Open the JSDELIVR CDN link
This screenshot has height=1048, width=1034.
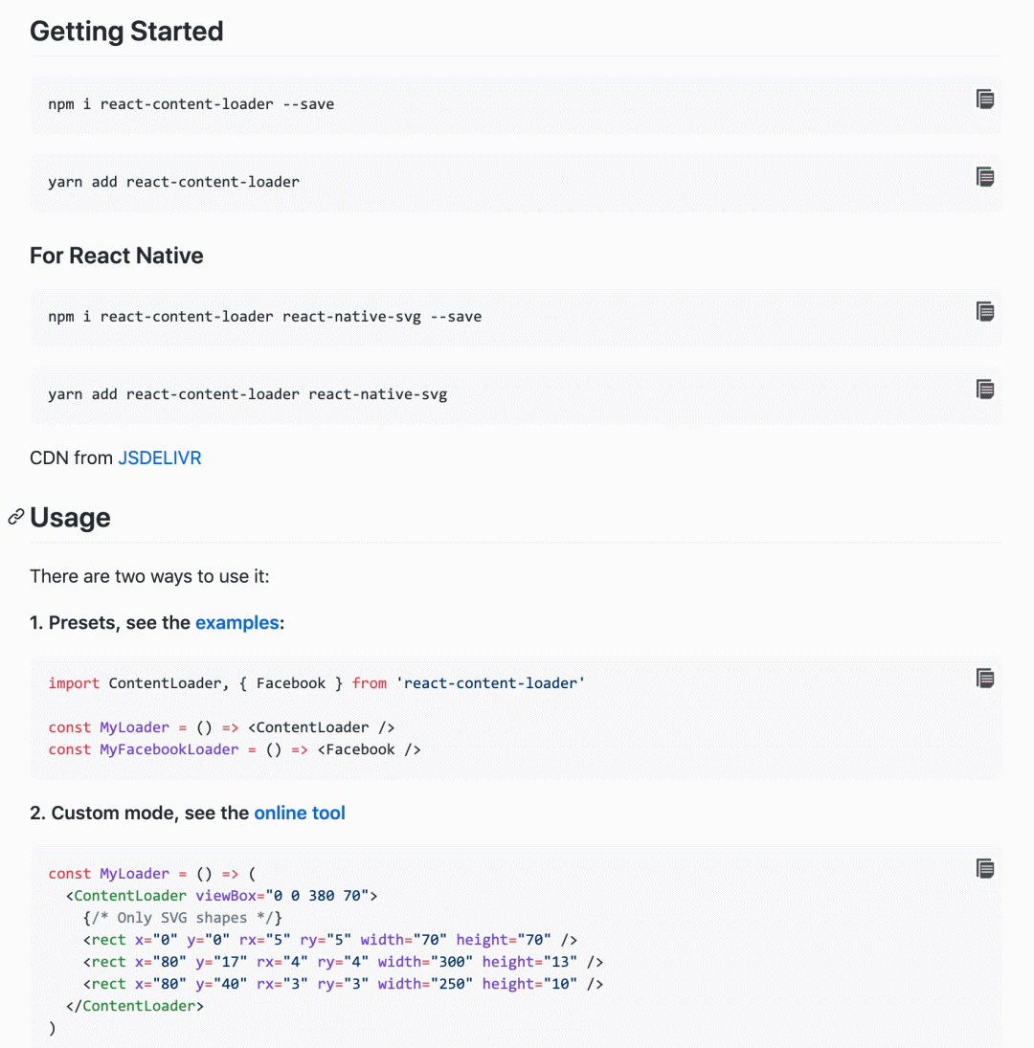click(159, 458)
